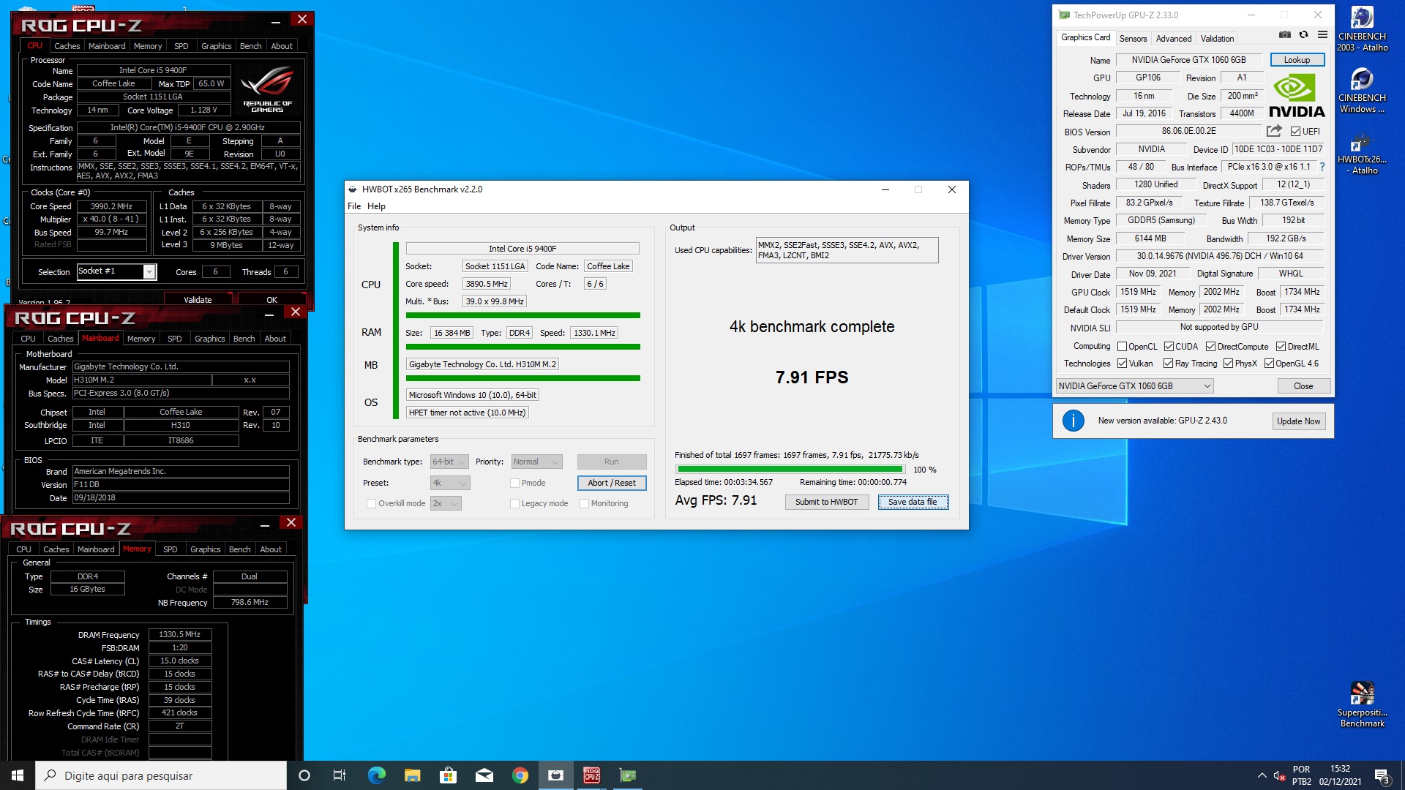Show hidden tray icons chevron

pyautogui.click(x=1262, y=775)
